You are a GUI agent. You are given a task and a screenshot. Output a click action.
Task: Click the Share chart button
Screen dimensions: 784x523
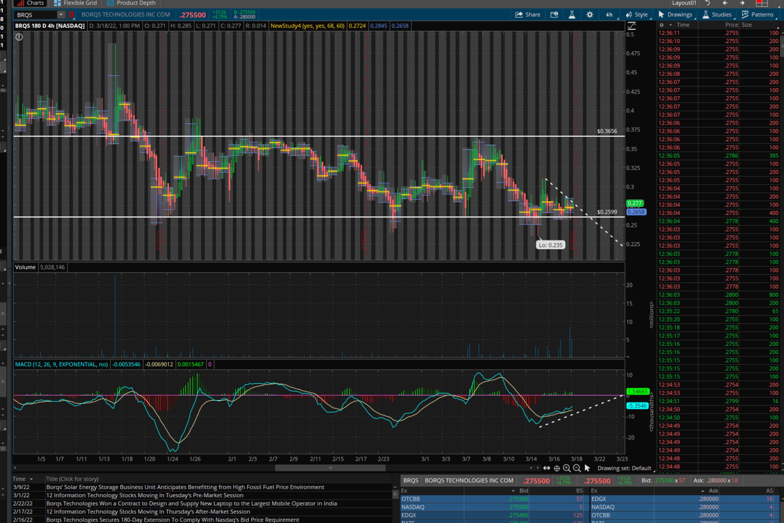528,15
